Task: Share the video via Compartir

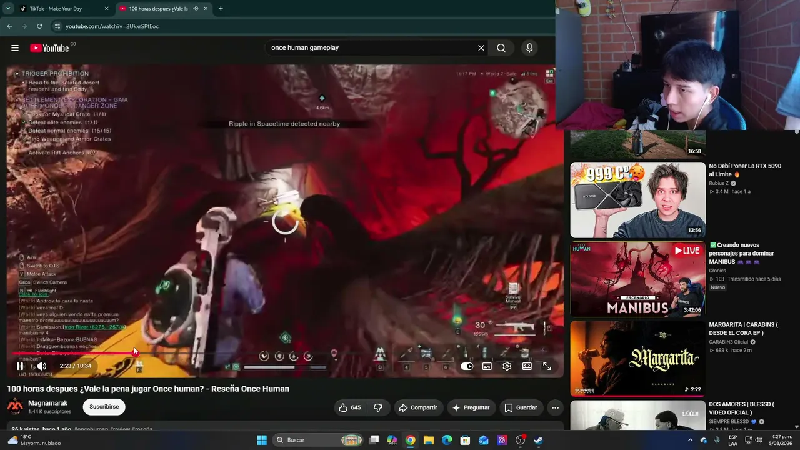Action: click(x=417, y=407)
